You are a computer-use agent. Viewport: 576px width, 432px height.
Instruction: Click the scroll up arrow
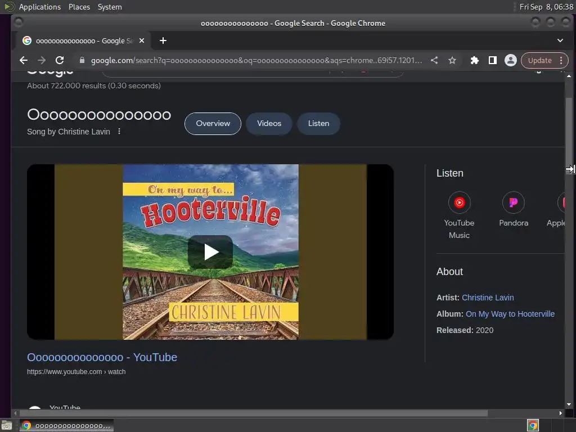coord(569,76)
